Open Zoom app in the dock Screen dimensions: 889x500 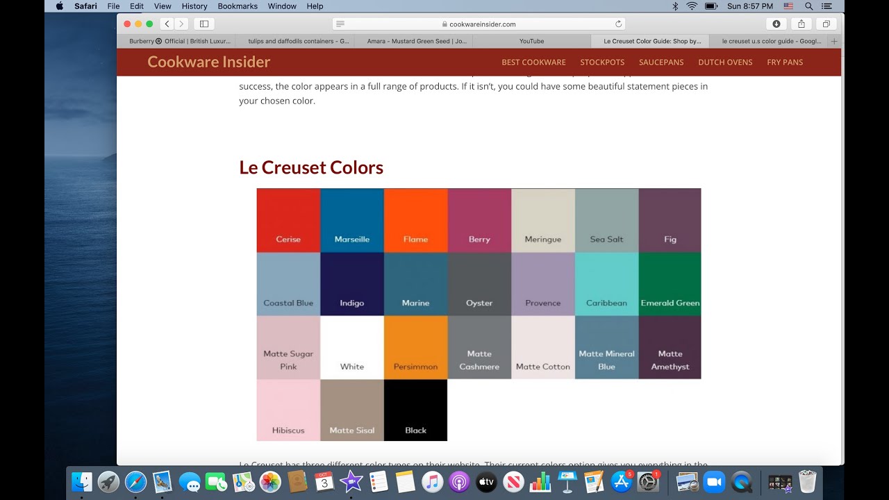[713, 481]
